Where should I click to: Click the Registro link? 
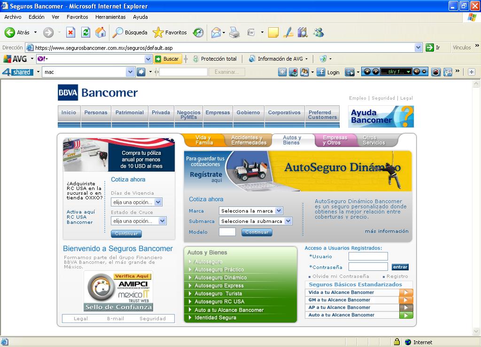coord(397,276)
